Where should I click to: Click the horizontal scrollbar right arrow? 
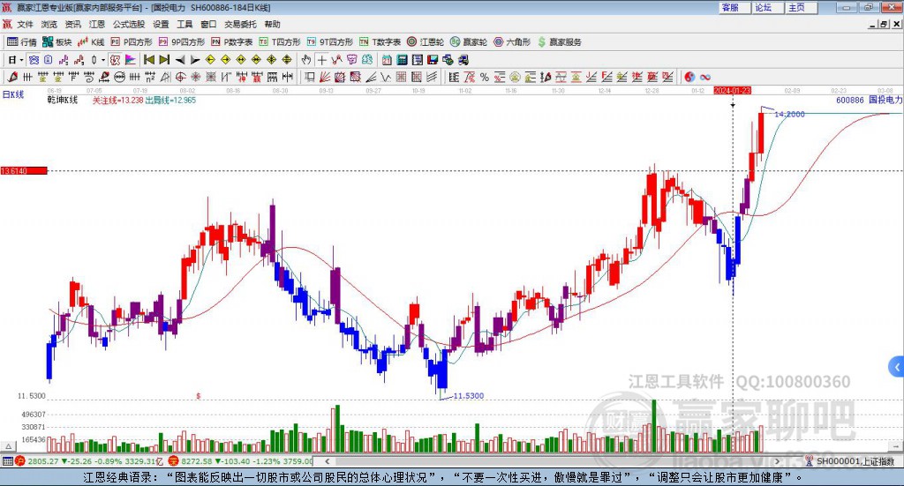(777, 461)
